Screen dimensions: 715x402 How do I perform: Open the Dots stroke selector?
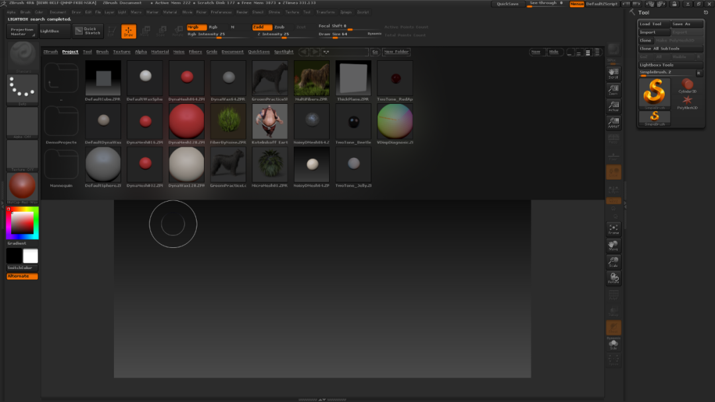pyautogui.click(x=22, y=90)
